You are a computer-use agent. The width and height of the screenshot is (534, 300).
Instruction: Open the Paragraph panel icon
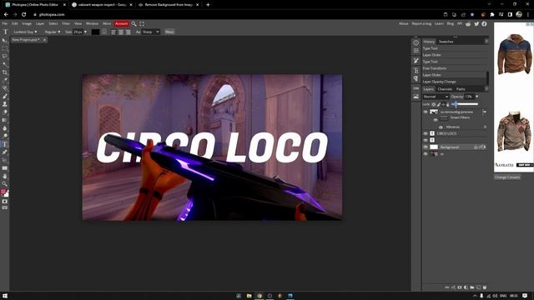pos(416,78)
